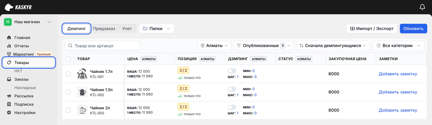Screen dimensions: 432x125
Task: Add note for Чайник 1.5л
Action: (398, 92)
